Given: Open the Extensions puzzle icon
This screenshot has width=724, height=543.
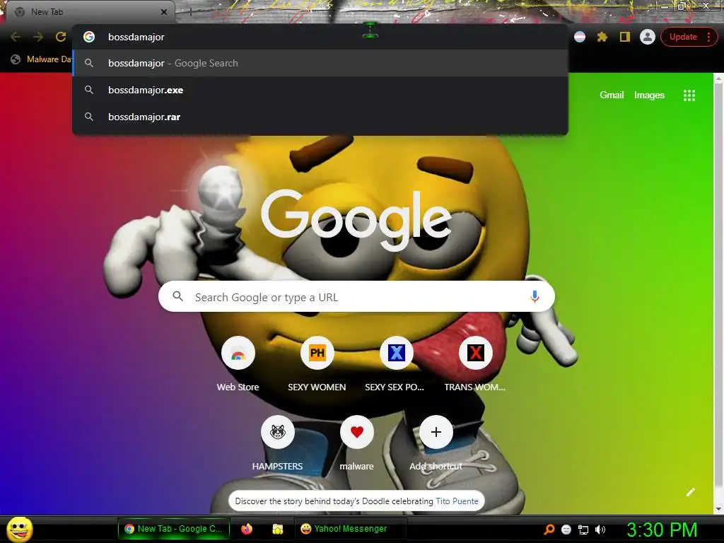Looking at the screenshot, I should (x=602, y=37).
